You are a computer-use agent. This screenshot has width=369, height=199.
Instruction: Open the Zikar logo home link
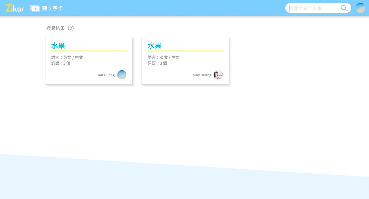pos(15,8)
